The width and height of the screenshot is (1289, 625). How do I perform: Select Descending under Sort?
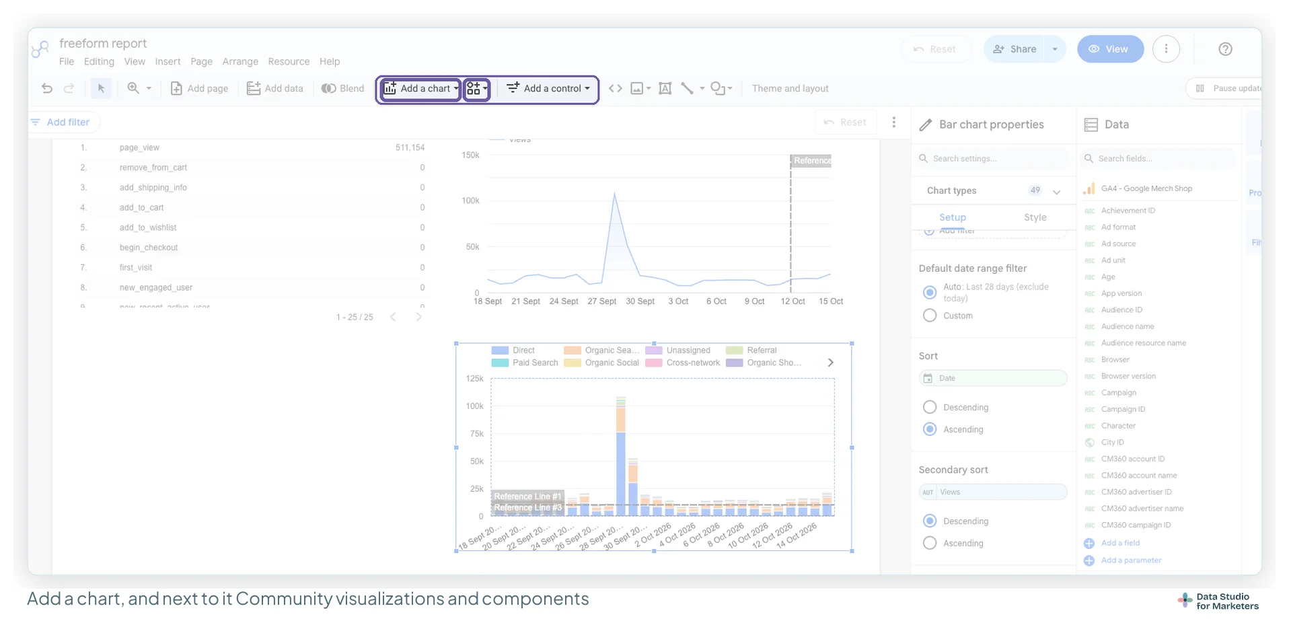click(x=929, y=407)
